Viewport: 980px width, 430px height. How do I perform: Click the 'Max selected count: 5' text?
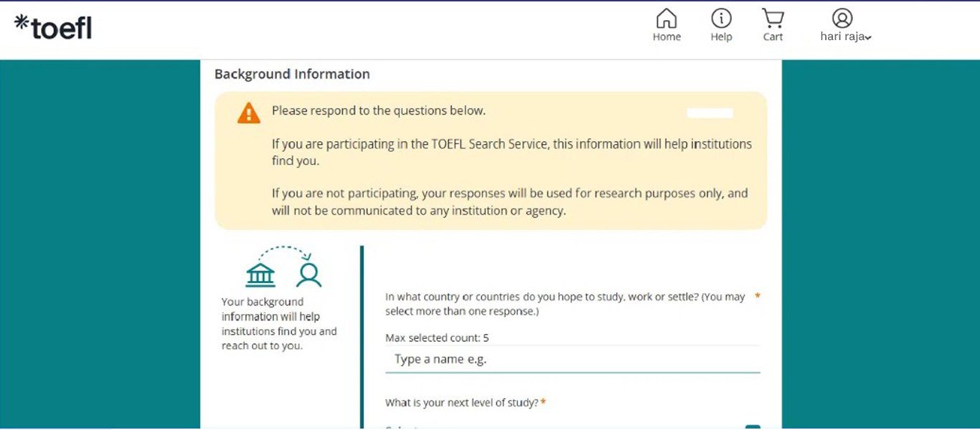tap(437, 338)
